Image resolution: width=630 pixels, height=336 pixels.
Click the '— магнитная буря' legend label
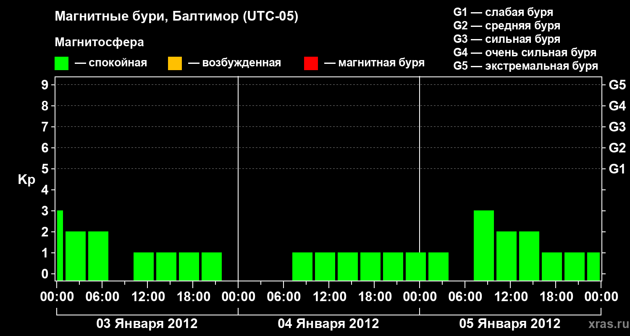(x=374, y=63)
